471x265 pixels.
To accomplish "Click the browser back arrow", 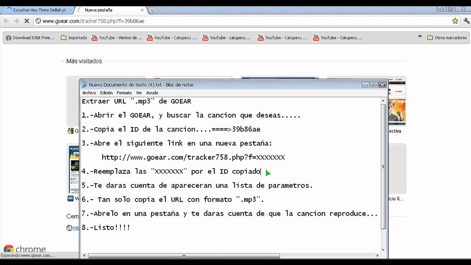I will tap(6, 21).
